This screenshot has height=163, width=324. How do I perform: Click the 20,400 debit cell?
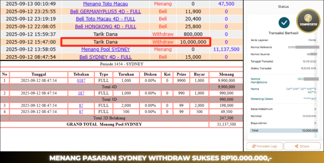(193, 19)
